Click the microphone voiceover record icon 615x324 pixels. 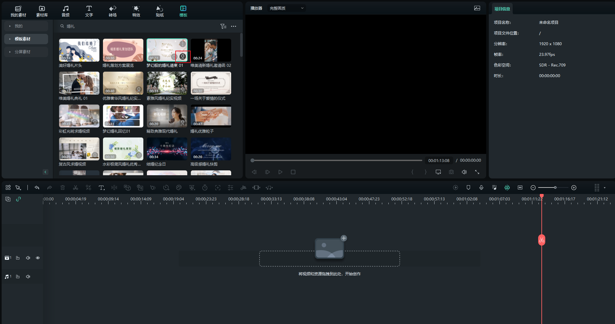pyautogui.click(x=481, y=187)
